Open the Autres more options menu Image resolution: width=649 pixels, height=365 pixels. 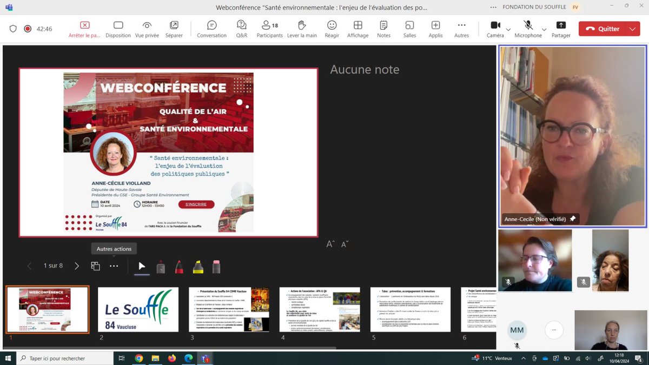point(461,29)
